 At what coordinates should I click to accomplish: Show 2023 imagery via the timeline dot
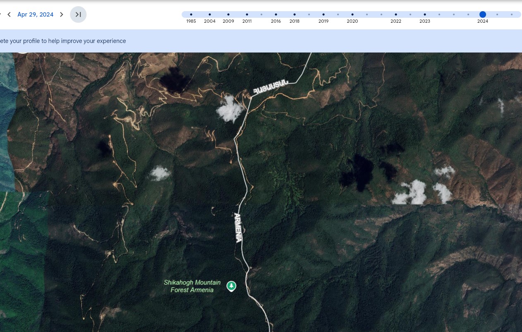coord(425,14)
